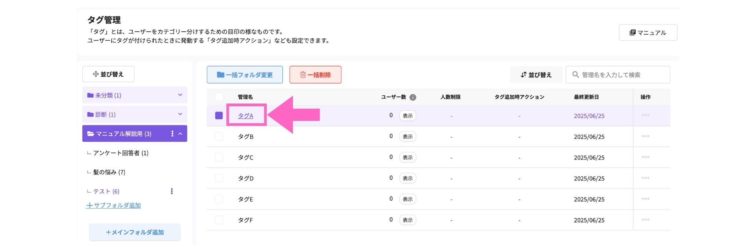The height and width of the screenshot is (252, 756).
Task: Open タグA row ellipsis menu
Action: point(645,115)
